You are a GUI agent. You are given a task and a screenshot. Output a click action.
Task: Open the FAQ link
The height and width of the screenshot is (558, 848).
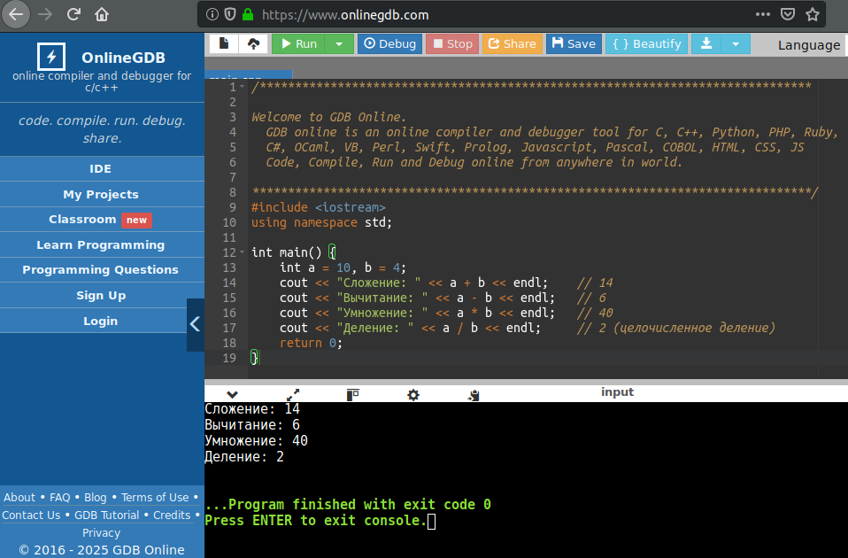[60, 498]
